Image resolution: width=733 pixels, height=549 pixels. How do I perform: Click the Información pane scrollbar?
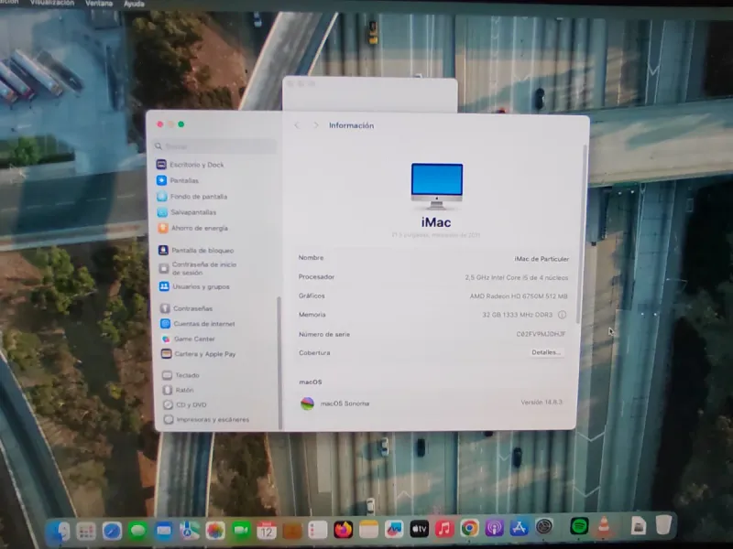(x=580, y=233)
